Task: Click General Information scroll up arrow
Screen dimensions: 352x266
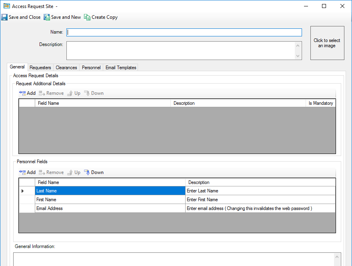Action: pos(337,257)
